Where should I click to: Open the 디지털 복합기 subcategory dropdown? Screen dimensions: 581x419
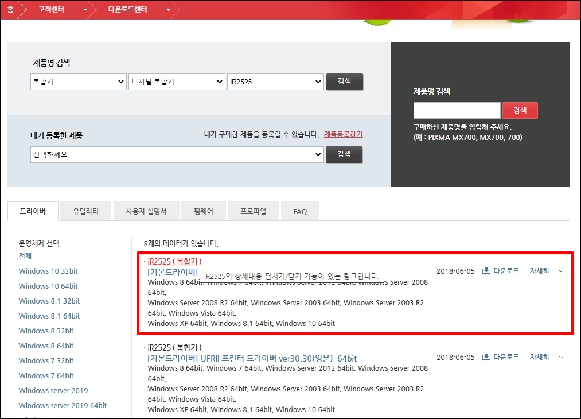[177, 82]
